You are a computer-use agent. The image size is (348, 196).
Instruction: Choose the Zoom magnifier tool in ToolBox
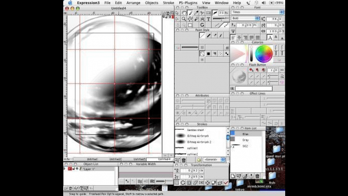tap(184, 19)
